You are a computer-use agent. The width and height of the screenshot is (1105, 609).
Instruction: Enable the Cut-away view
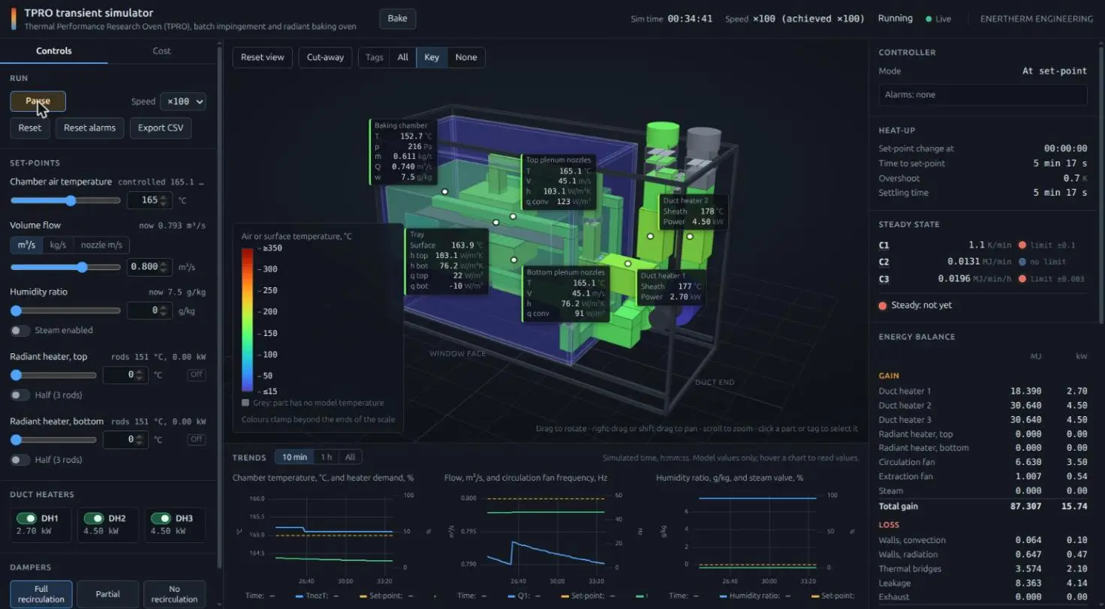(325, 58)
